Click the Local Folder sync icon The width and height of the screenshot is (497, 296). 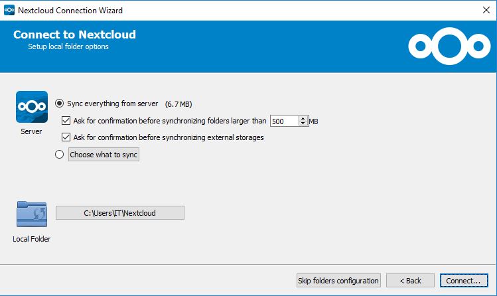pyautogui.click(x=32, y=214)
